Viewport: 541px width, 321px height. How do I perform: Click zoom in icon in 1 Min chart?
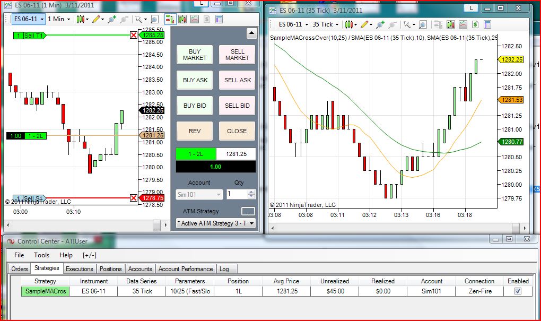point(112,19)
